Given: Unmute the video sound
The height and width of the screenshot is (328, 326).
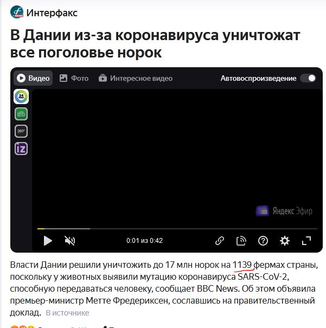Looking at the screenshot, I should [69, 241].
